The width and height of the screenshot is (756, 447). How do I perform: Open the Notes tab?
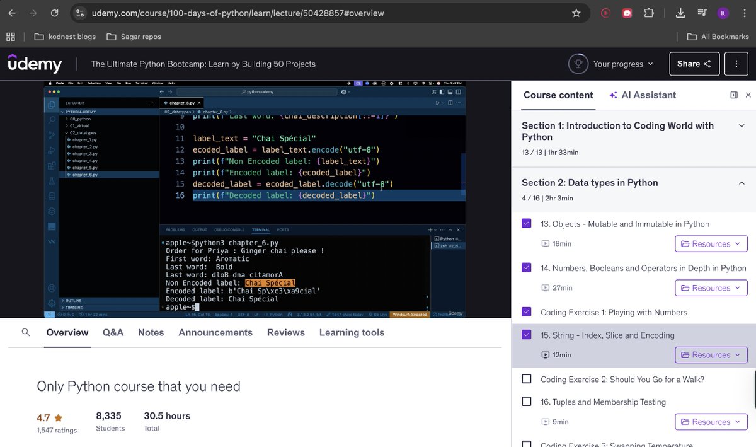pyautogui.click(x=151, y=332)
